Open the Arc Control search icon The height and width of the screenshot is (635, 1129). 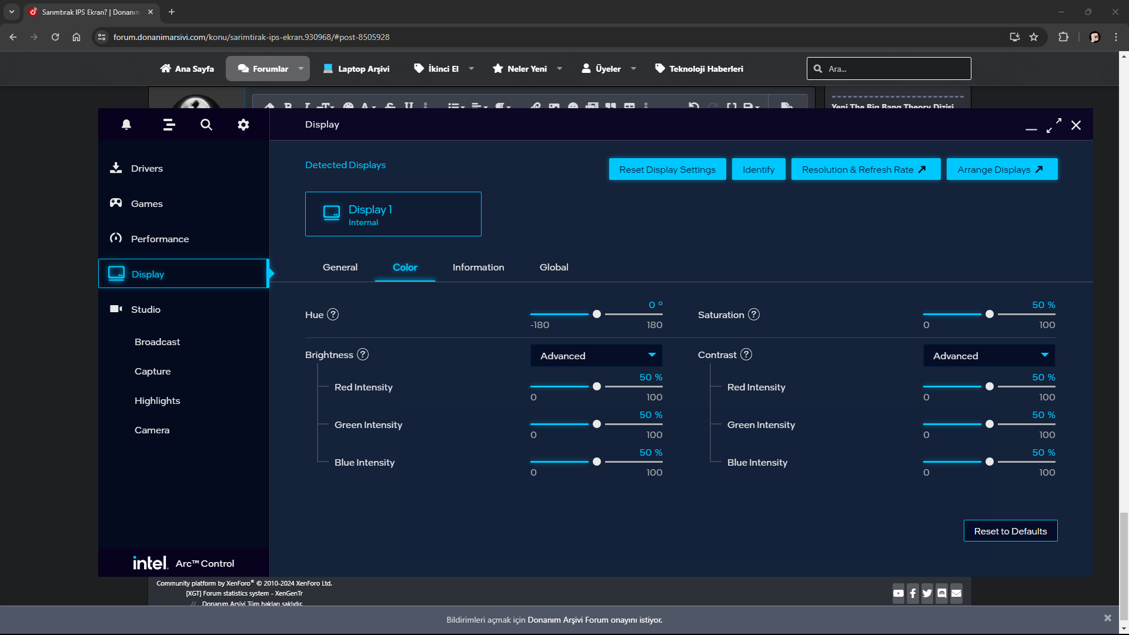(206, 125)
